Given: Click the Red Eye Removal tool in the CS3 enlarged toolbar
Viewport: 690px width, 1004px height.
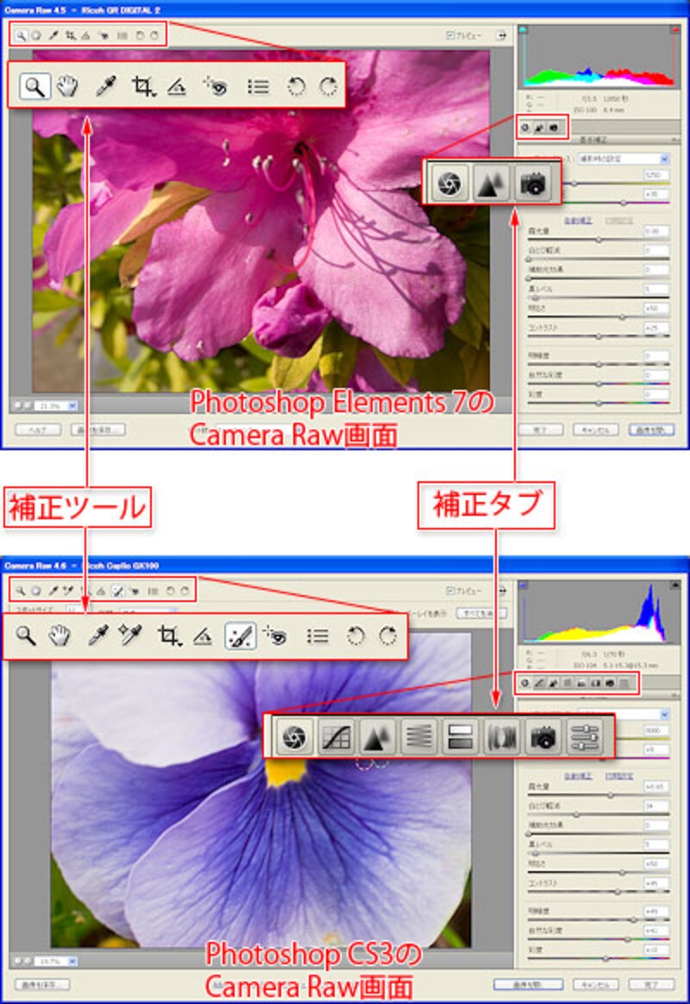Looking at the screenshot, I should point(276,636).
